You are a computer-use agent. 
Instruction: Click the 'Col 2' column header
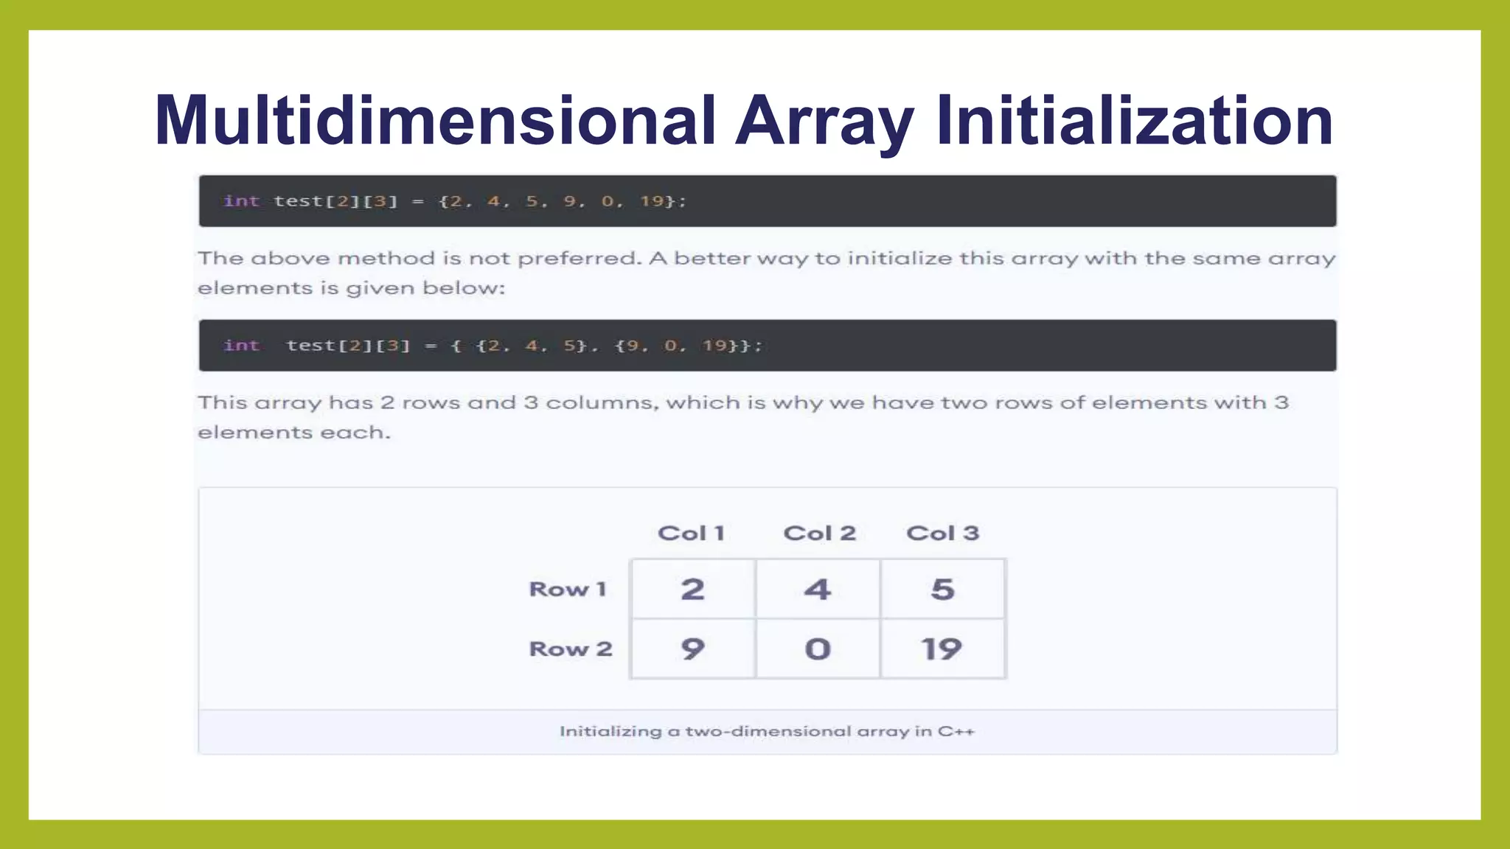[x=819, y=533]
